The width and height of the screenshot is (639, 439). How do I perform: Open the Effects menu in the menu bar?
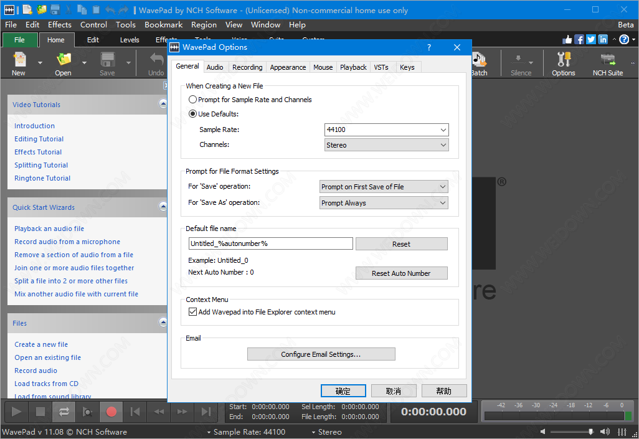60,25
